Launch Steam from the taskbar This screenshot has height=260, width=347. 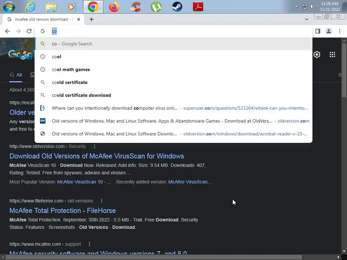coord(177,7)
